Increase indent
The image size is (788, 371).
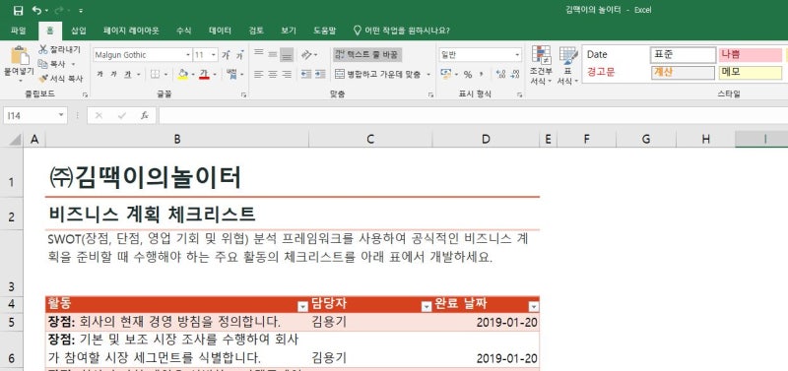pos(320,75)
